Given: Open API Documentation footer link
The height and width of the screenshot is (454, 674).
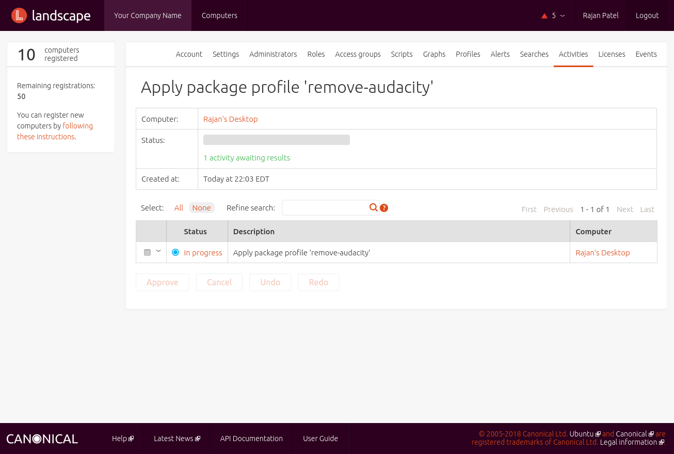Looking at the screenshot, I should 251,439.
